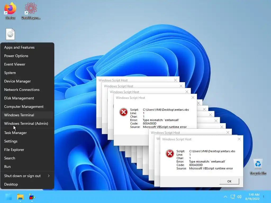Choose System in the Win+X menu

27,73
